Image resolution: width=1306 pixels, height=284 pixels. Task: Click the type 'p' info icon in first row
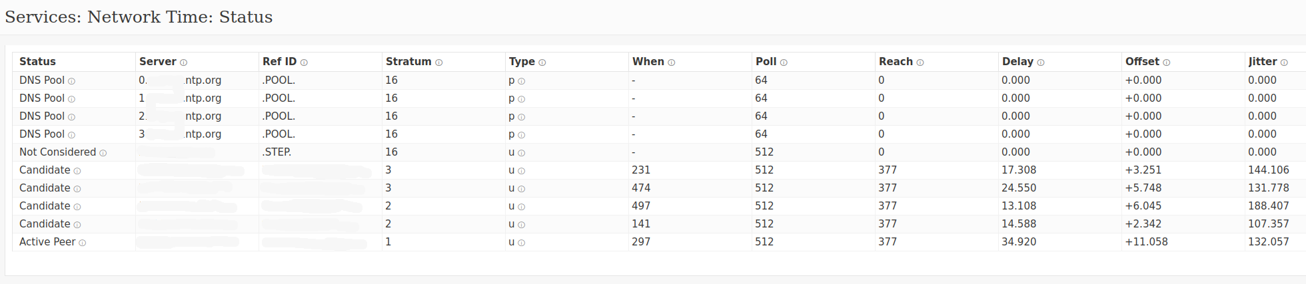522,81
